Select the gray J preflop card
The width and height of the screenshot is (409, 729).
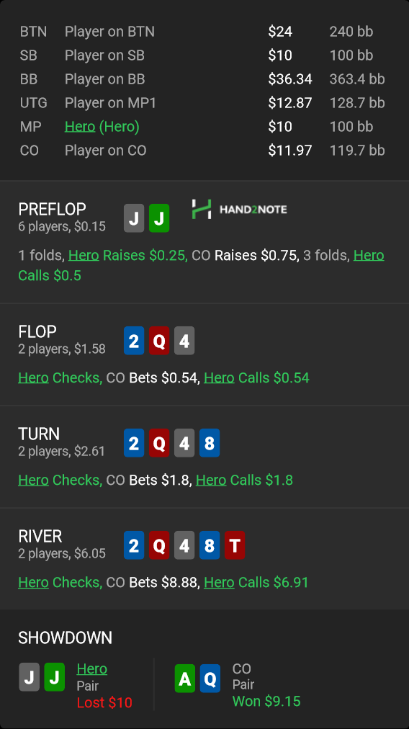134,218
